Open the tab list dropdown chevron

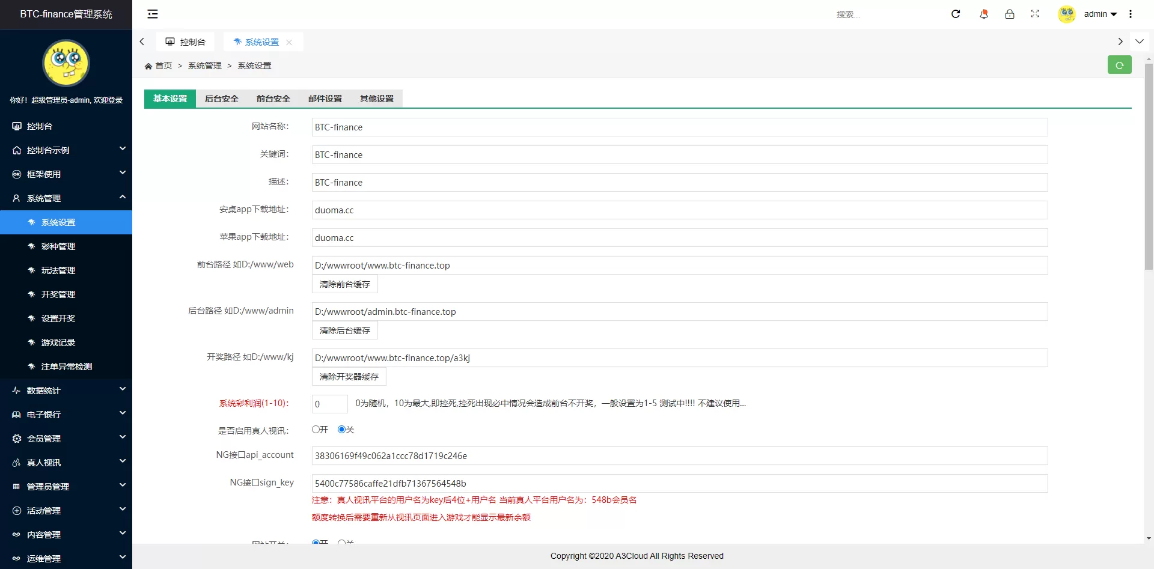tap(1140, 41)
